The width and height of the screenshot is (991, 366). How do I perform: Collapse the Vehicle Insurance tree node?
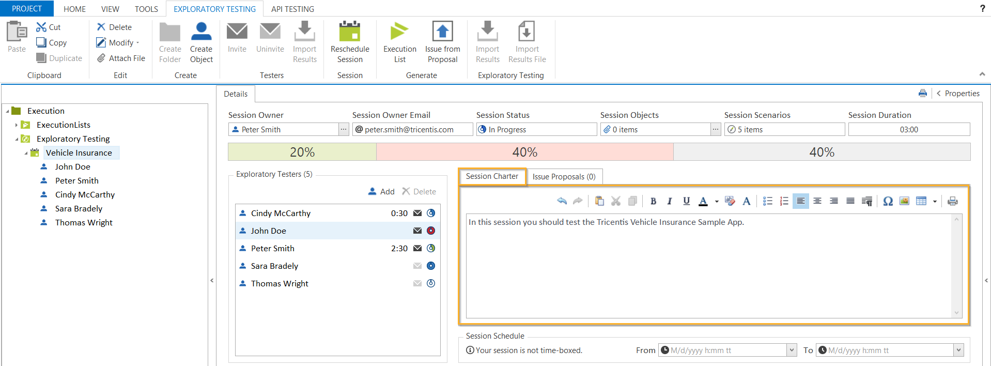[26, 153]
